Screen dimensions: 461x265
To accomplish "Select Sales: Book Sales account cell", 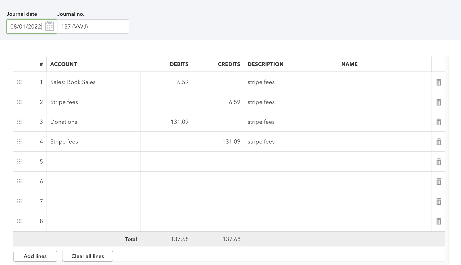I will pos(93,82).
